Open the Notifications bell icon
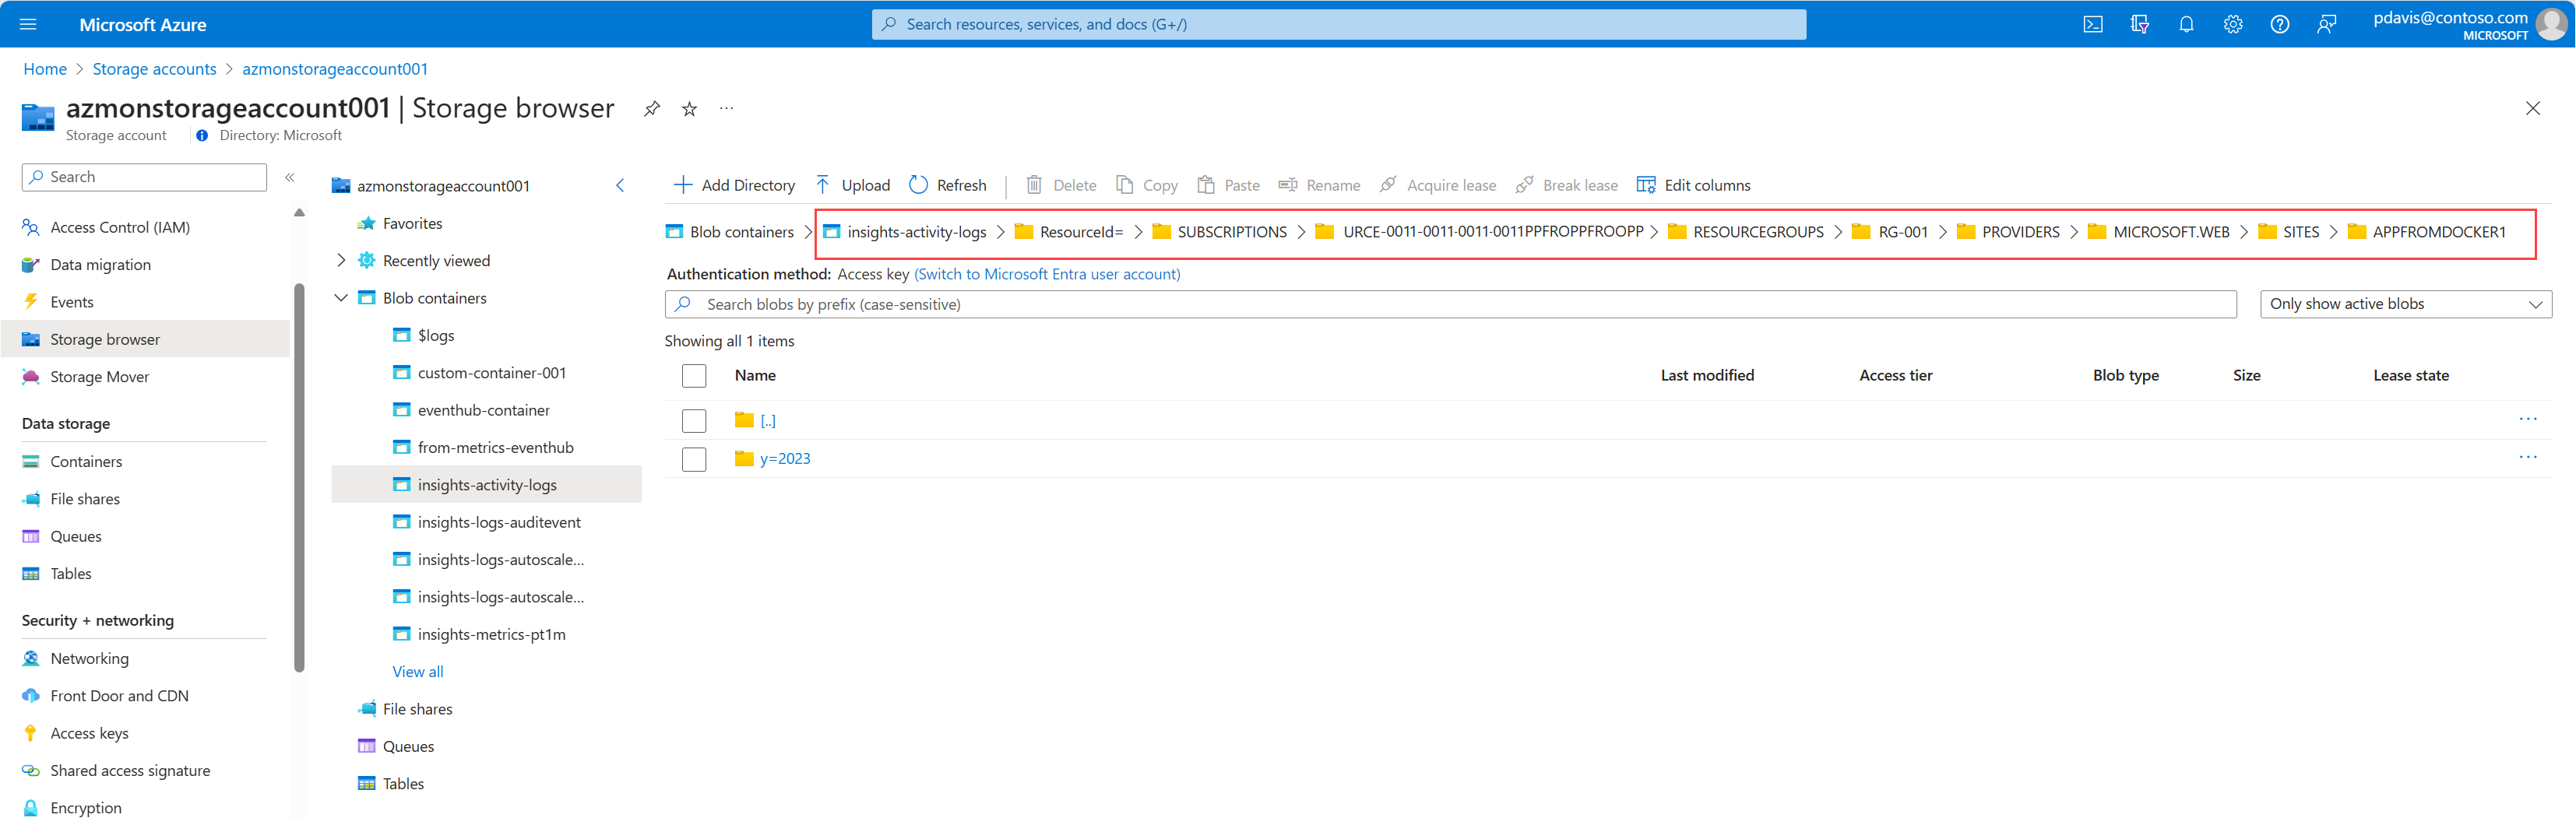Viewport: 2576px width, 818px height. pos(2186,24)
